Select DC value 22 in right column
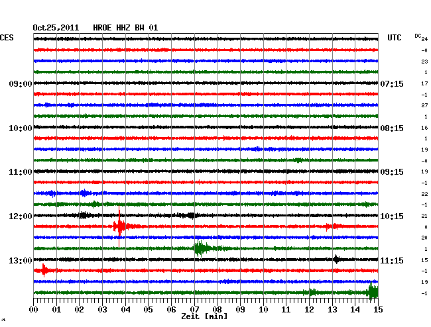 click(424, 194)
